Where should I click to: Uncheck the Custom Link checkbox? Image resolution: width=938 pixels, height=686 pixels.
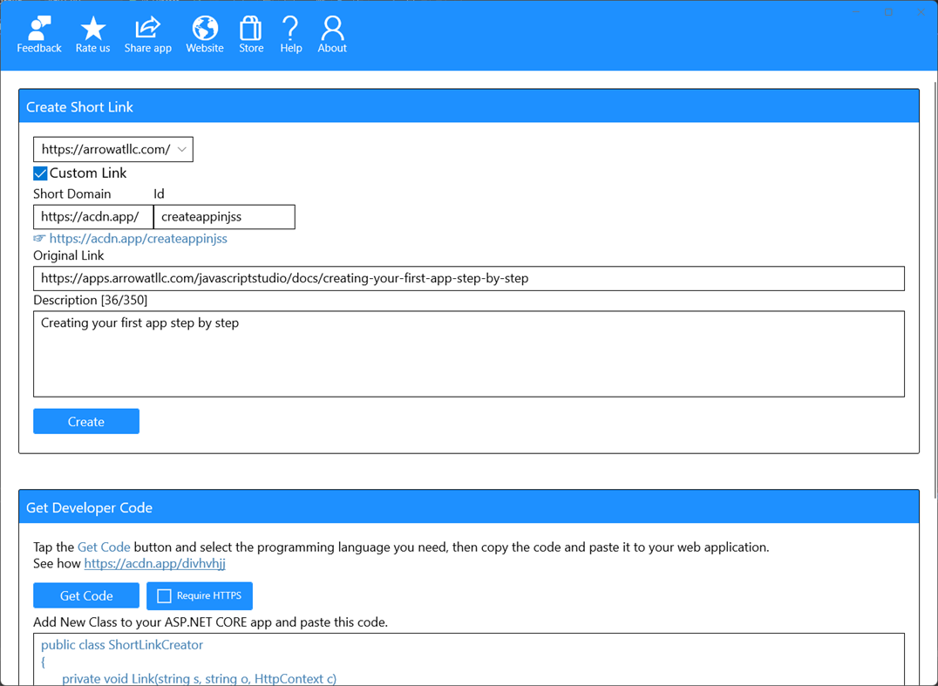pos(40,173)
